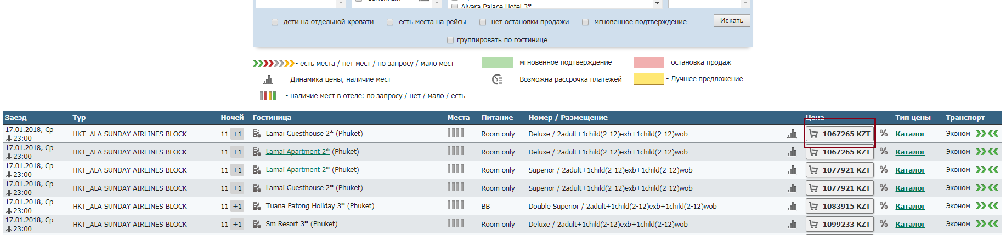Toggle 'мгновенное подтверждение' checkbox
Image resolution: width=1006 pixels, height=235 pixels.
click(585, 22)
